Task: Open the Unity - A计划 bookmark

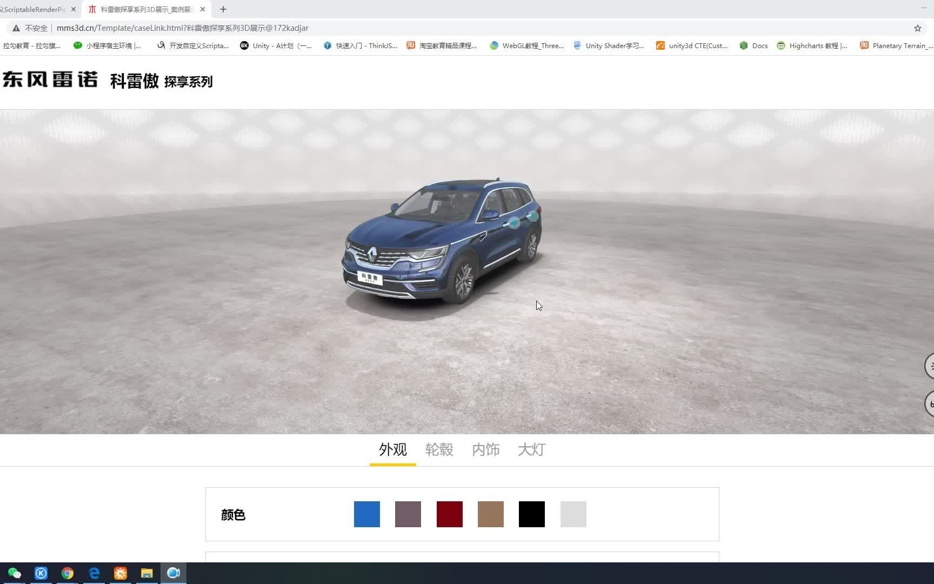Action: pos(276,45)
